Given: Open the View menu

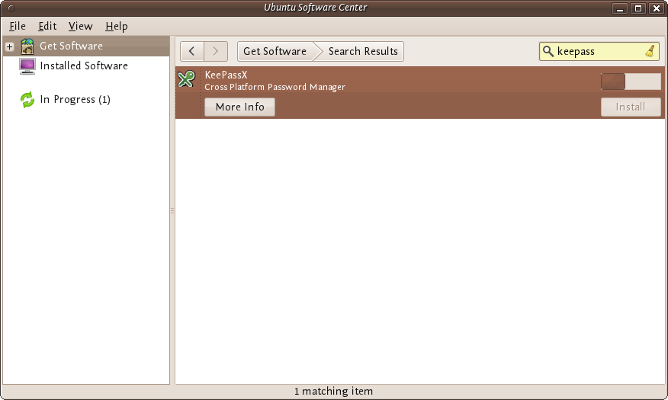Looking at the screenshot, I should [x=80, y=26].
